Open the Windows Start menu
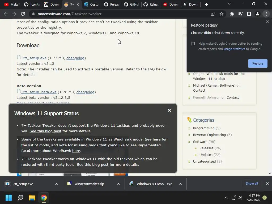Screen dimensions: 272x204 [x=8, y=198]
